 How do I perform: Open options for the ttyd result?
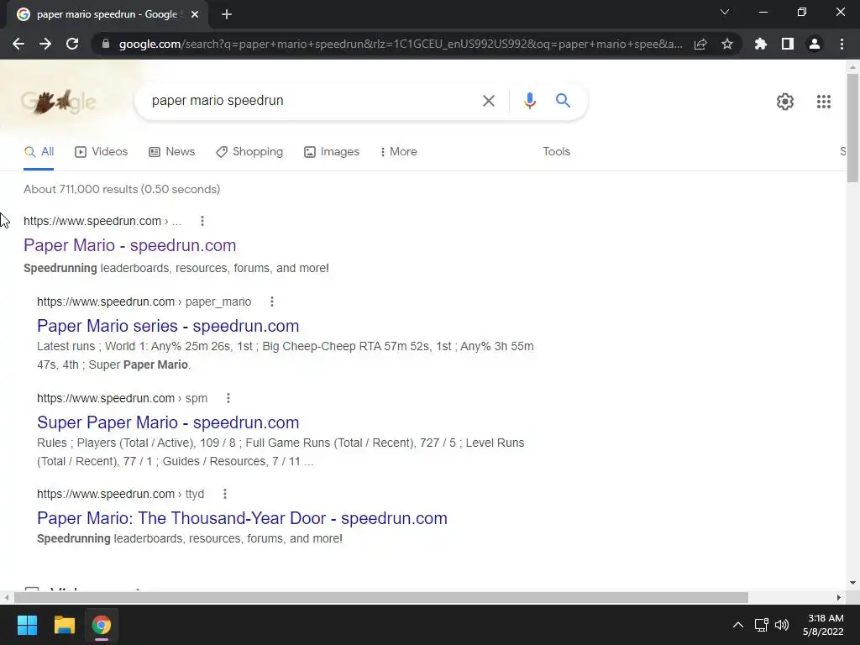coord(225,494)
